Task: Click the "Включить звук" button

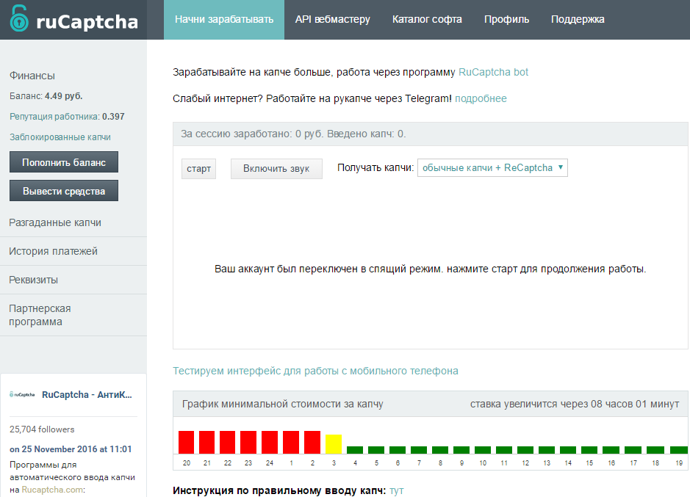Action: [276, 169]
